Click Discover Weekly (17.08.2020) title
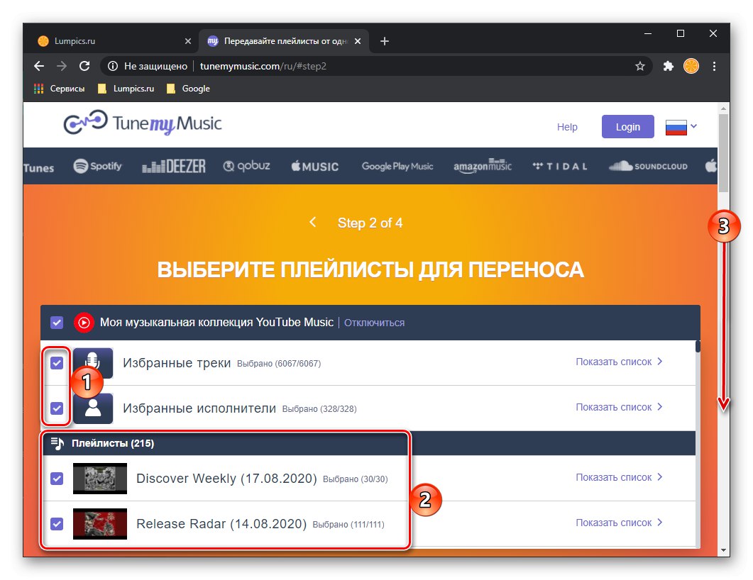753x580 pixels. [x=226, y=479]
